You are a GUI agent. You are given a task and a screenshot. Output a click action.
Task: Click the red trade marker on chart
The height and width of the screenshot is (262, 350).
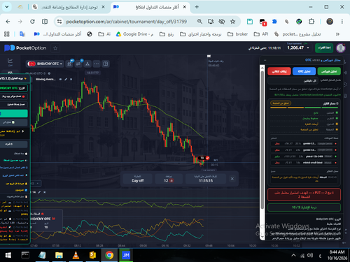coord(204,158)
